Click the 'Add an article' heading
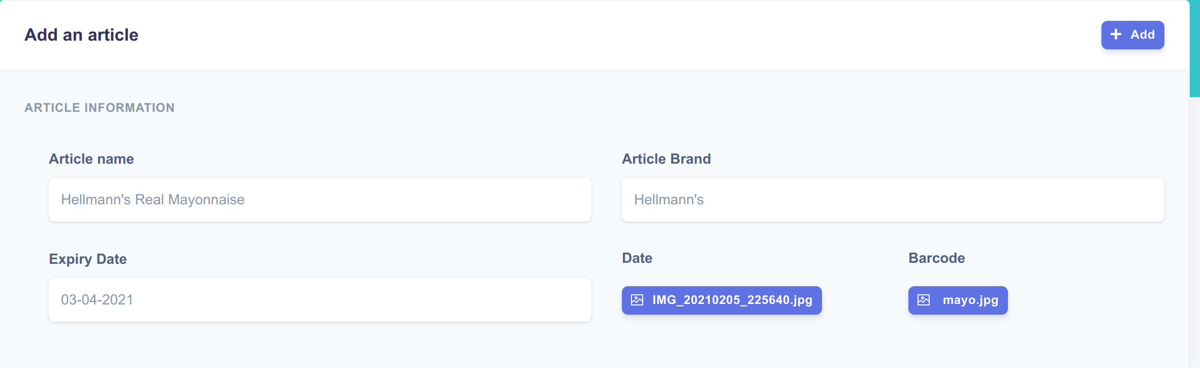 click(81, 35)
